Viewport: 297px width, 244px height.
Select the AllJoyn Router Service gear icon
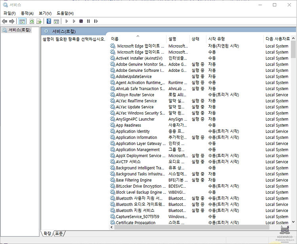coord(113,94)
